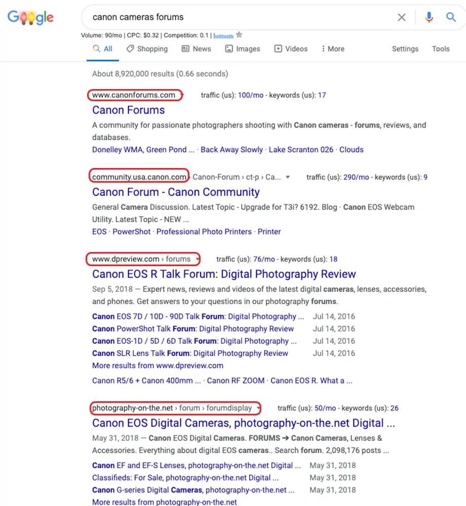Click Canon-Forum › ct-p breadcrumb text
The width and height of the screenshot is (466, 506).
(x=237, y=177)
